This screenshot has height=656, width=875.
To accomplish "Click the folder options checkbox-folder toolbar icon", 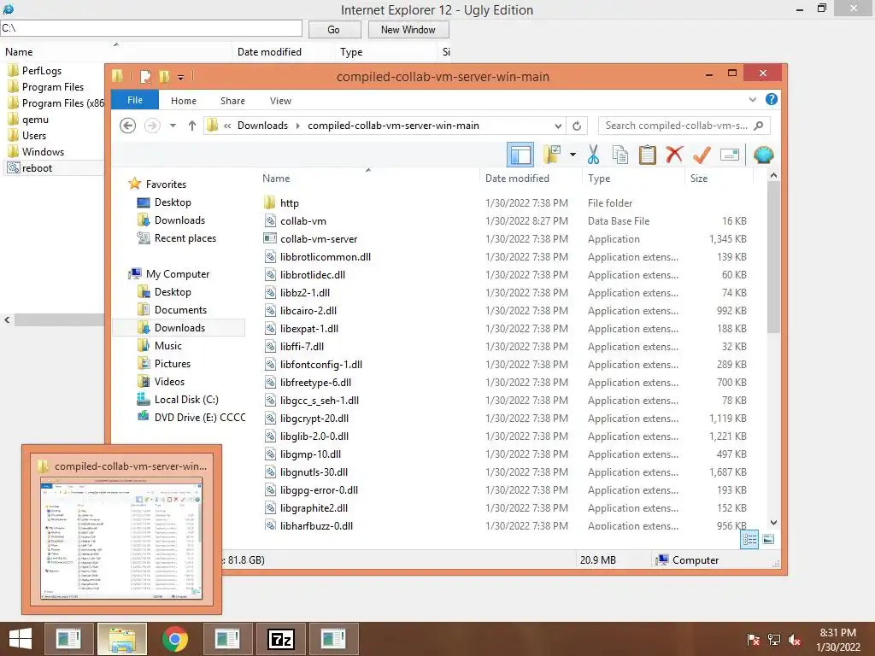I will (552, 155).
